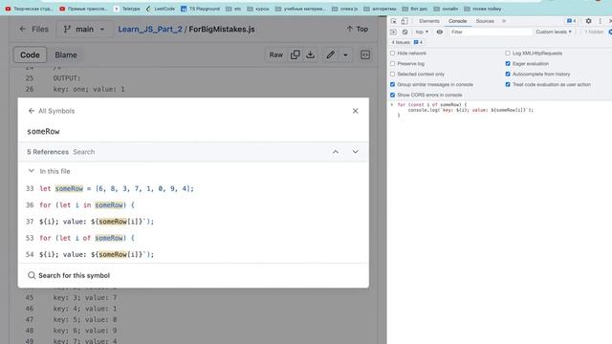Jump to Top of the file
This screenshot has height=344, width=612.
point(357,29)
